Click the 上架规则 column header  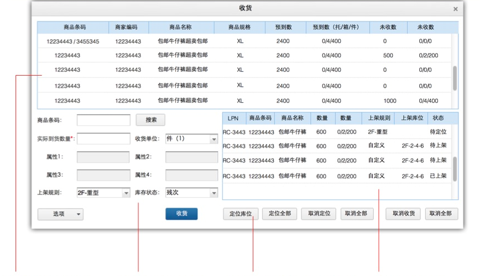coord(379,118)
